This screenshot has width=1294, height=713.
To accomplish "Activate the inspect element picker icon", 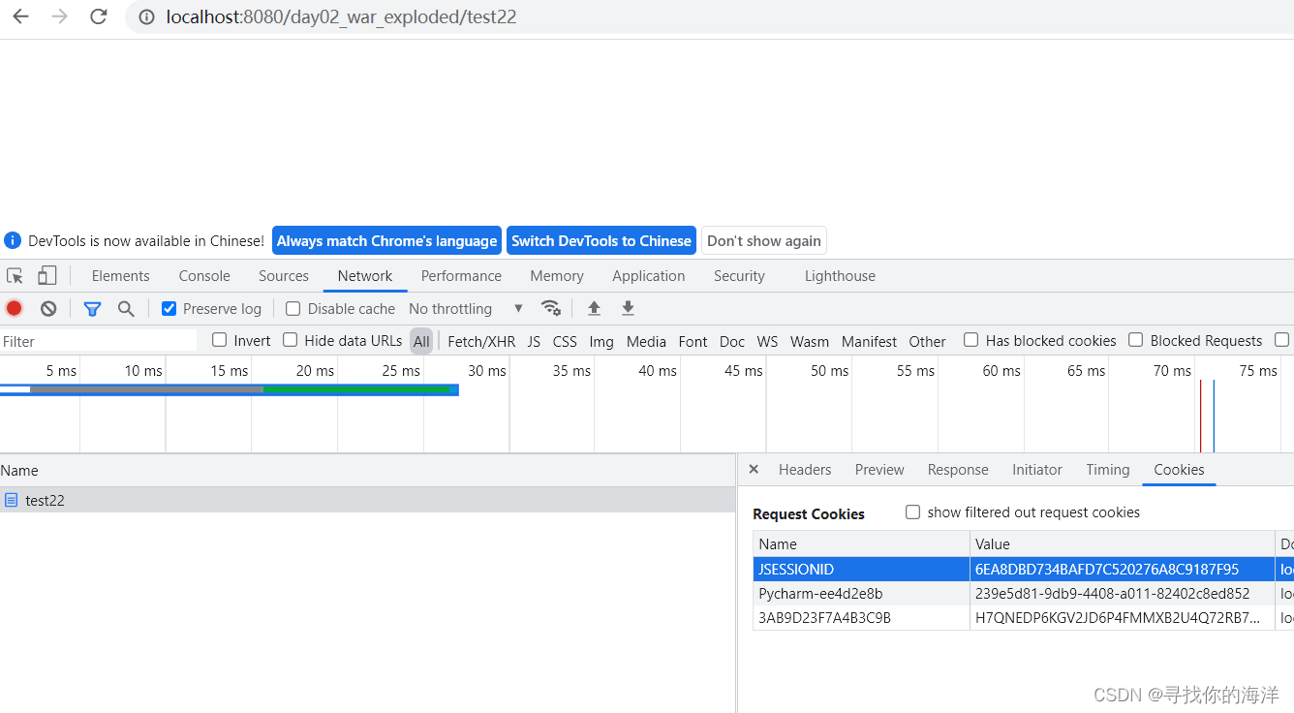I will point(15,276).
